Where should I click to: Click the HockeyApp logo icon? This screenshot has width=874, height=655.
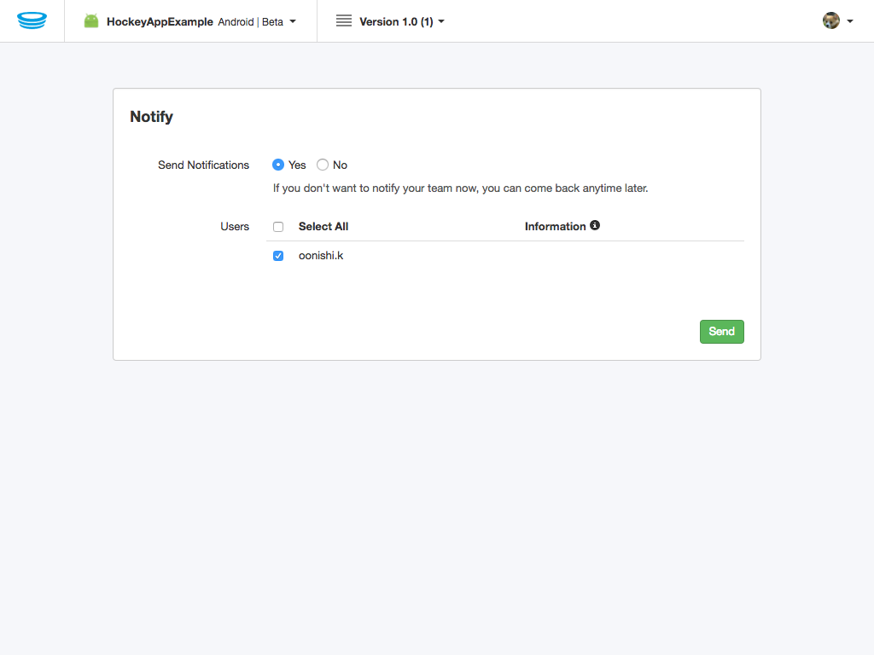32,20
